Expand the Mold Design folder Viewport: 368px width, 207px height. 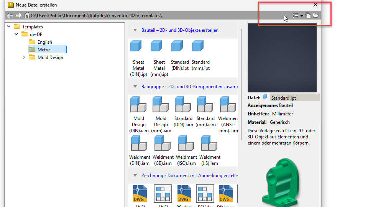[x=24, y=57]
